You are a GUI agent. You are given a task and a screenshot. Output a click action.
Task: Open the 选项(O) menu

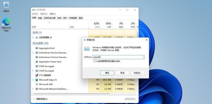(x=44, y=14)
